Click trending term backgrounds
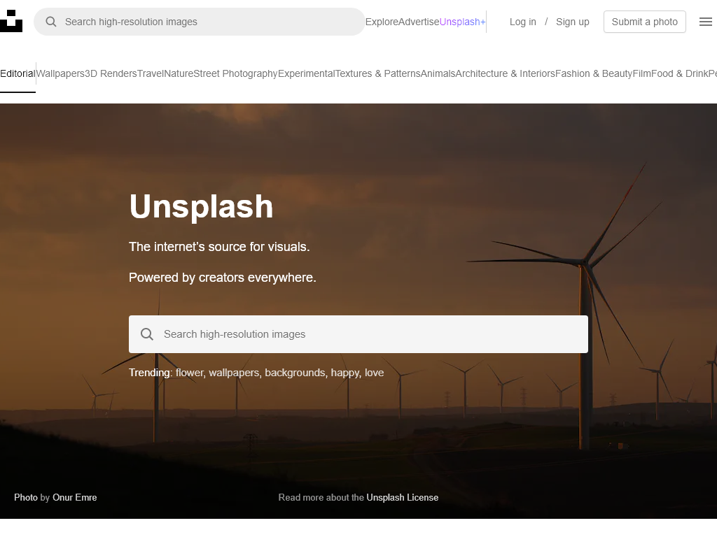Screen dimensions: 717x537 pyautogui.click(x=295, y=373)
